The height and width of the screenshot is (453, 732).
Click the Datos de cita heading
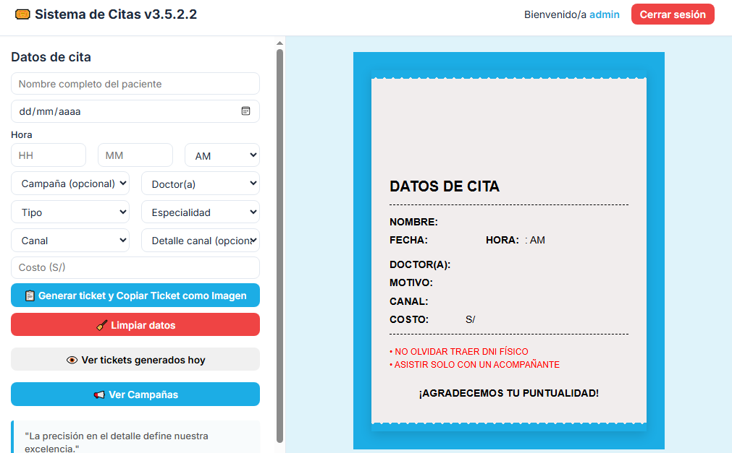point(51,57)
